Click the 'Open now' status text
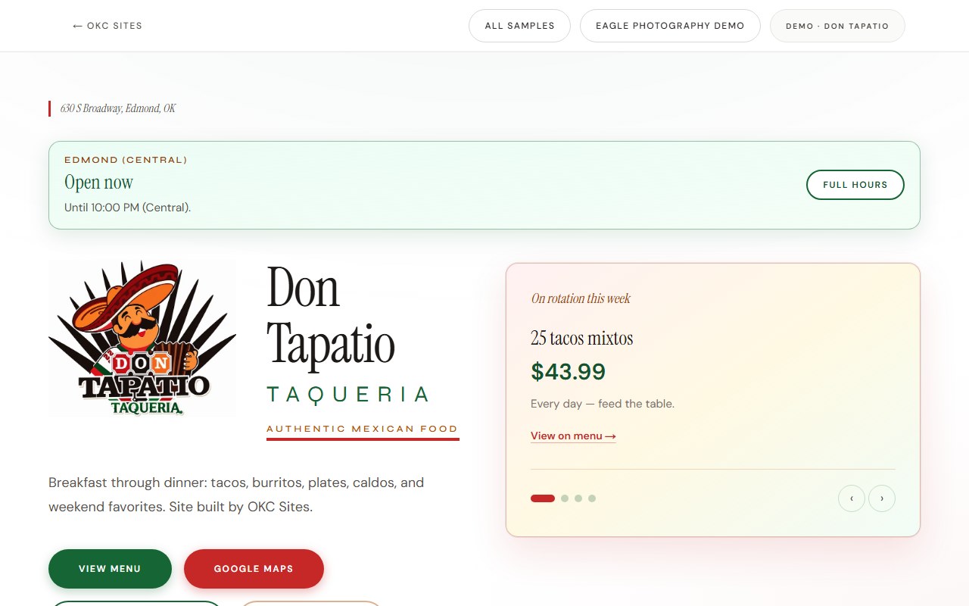This screenshot has height=606, width=969. [x=98, y=183]
